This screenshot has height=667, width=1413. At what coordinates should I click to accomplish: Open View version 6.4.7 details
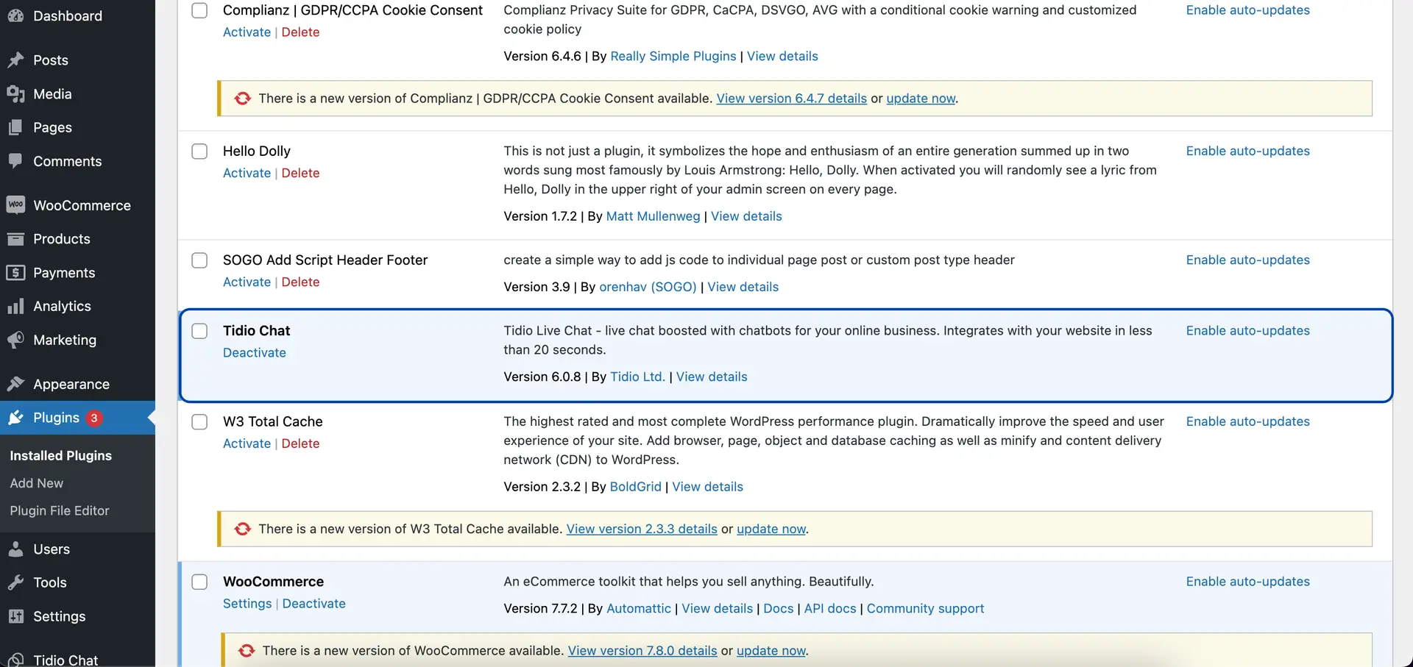click(792, 99)
